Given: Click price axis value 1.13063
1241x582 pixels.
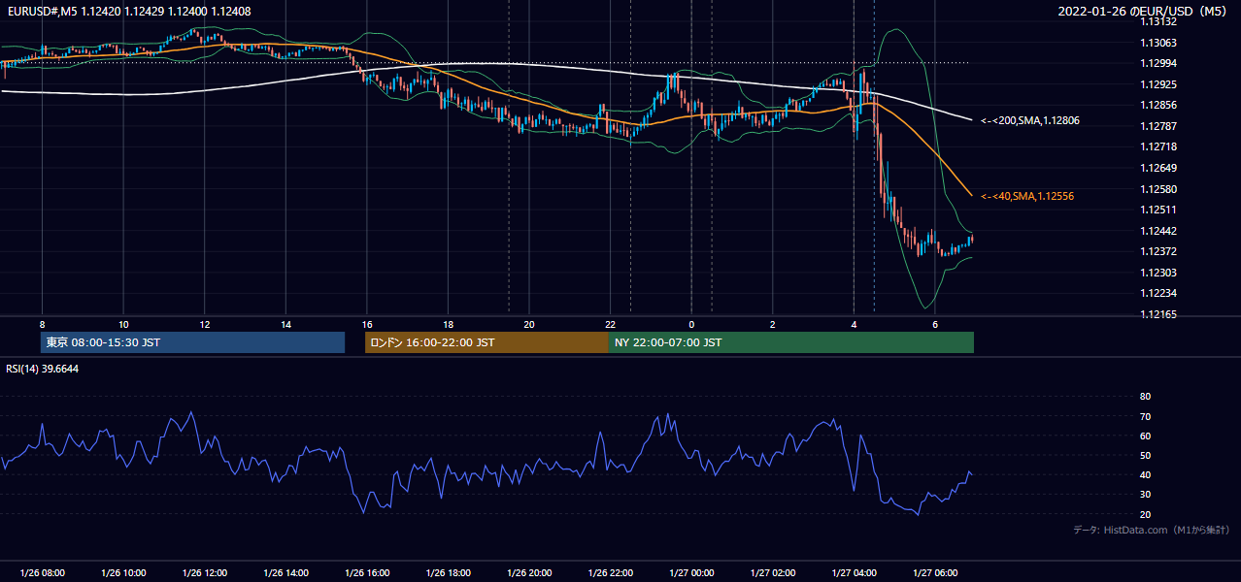Looking at the screenshot, I should (1159, 43).
